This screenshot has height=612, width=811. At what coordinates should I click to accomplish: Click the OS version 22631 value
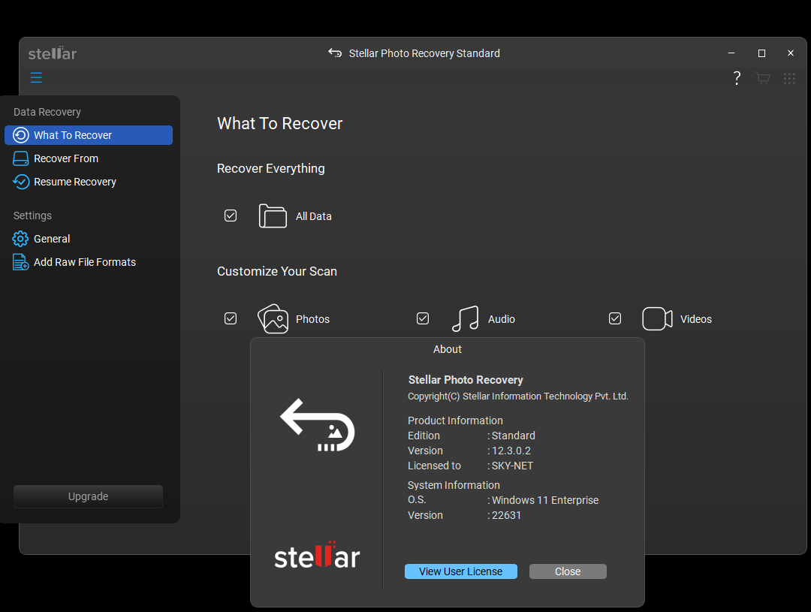pyautogui.click(x=506, y=515)
